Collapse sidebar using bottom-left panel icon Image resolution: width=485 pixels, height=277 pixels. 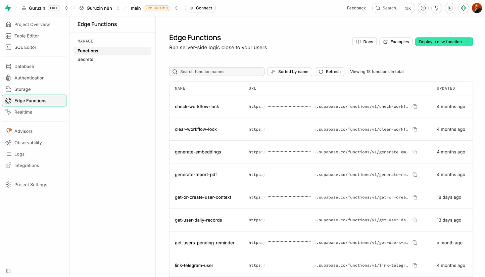pos(8,271)
